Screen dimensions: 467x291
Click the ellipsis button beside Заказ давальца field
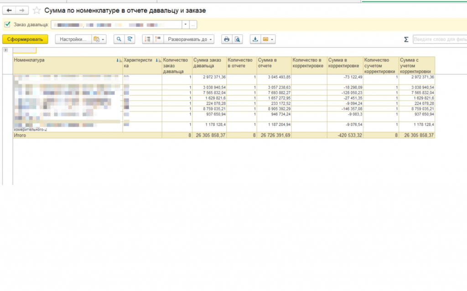pos(193,25)
